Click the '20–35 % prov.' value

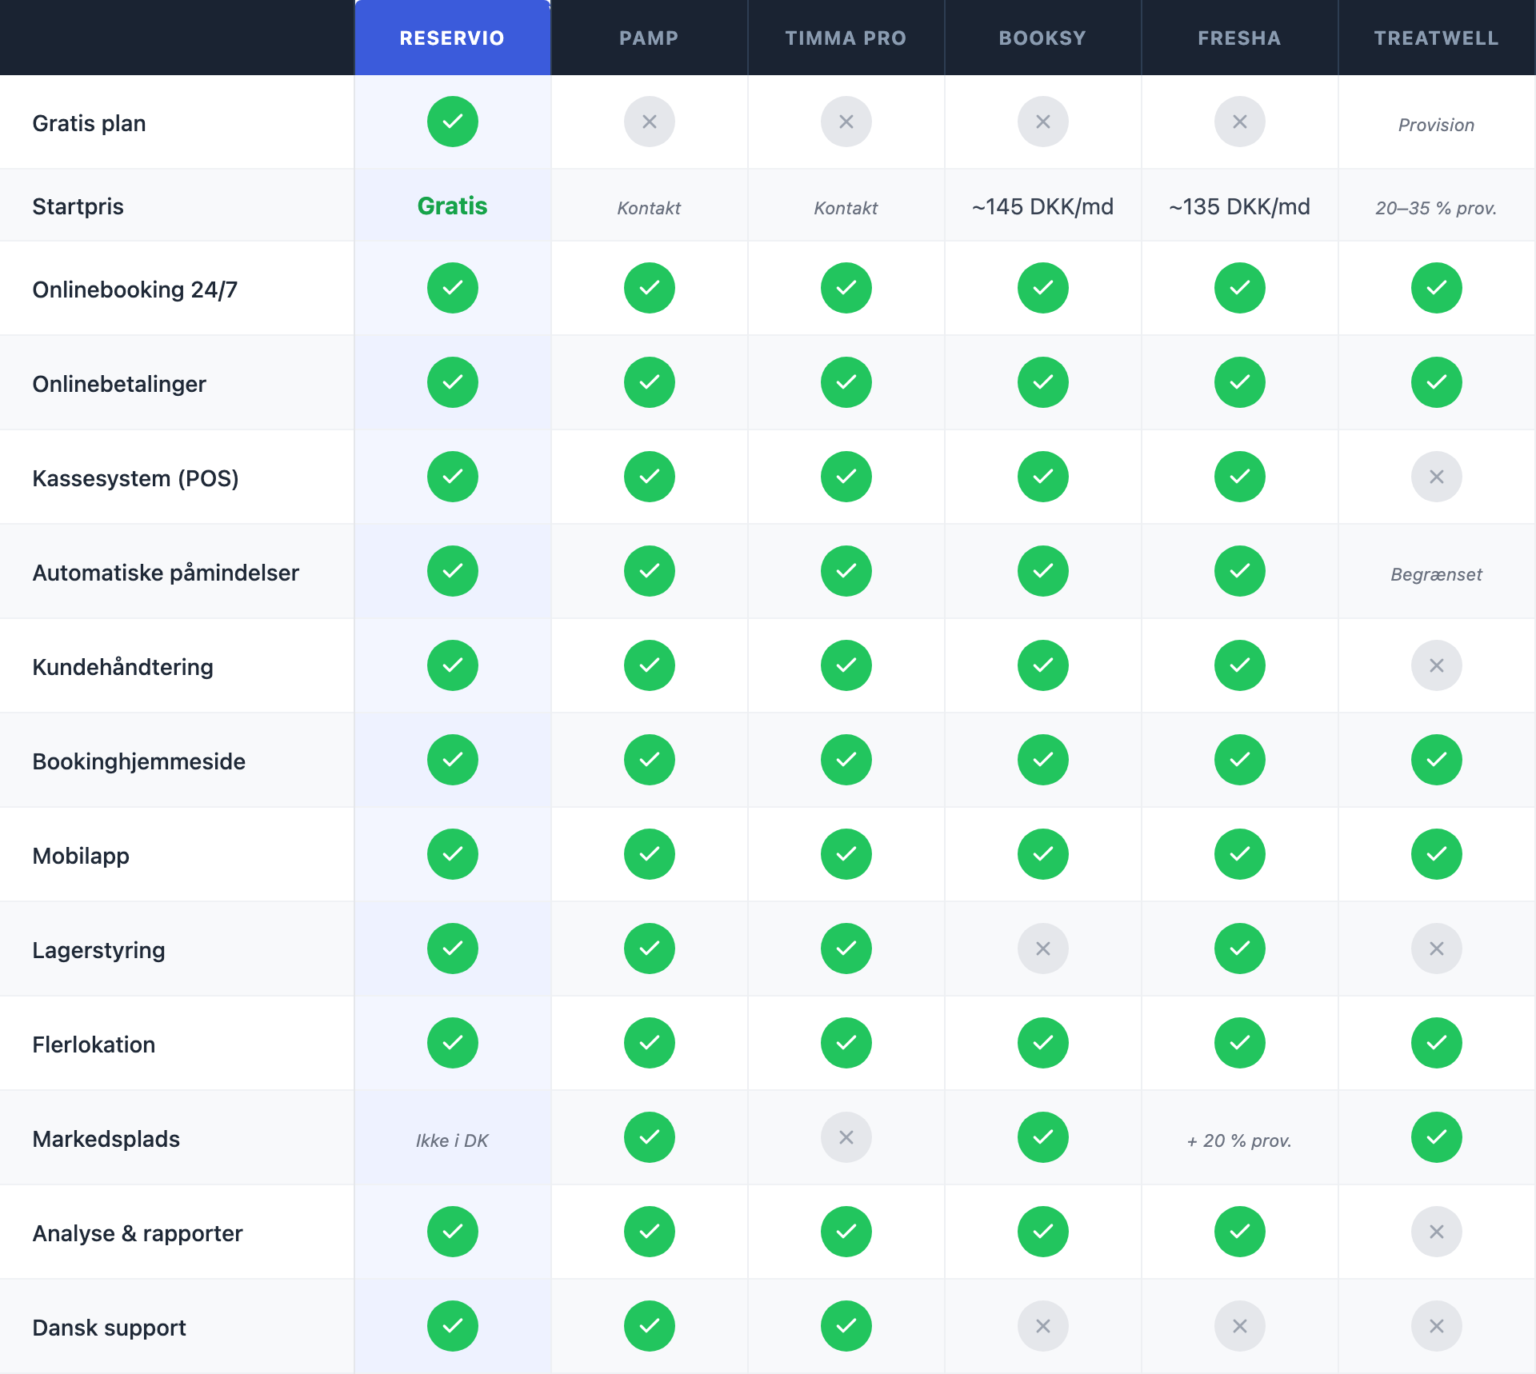1436,208
